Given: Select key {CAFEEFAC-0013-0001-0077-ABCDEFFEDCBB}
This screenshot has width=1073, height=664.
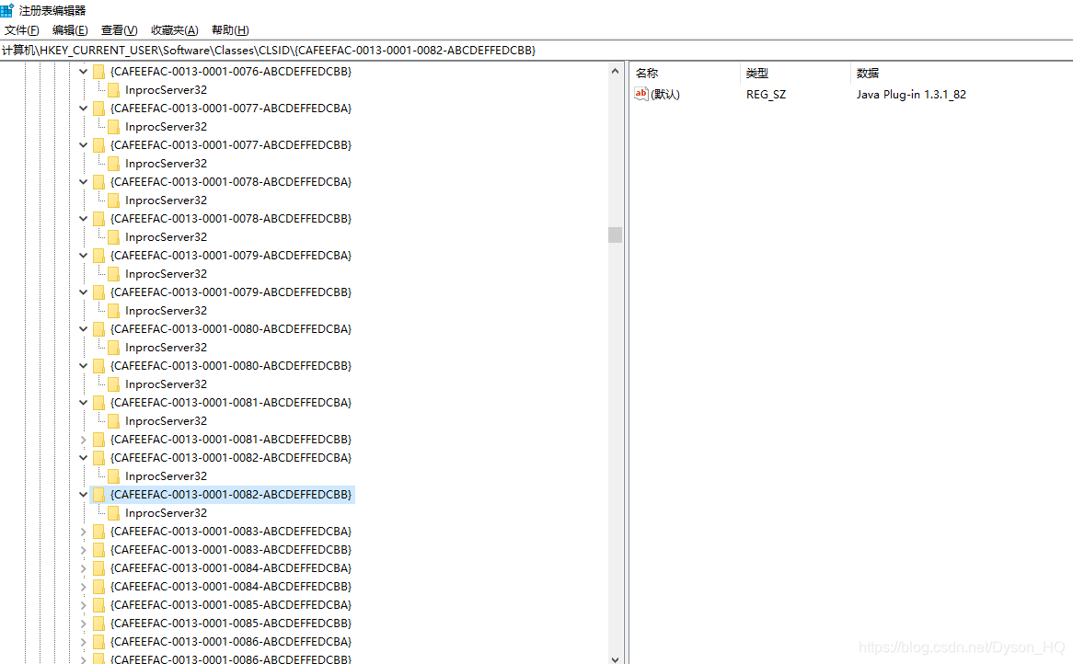Looking at the screenshot, I should coord(231,145).
